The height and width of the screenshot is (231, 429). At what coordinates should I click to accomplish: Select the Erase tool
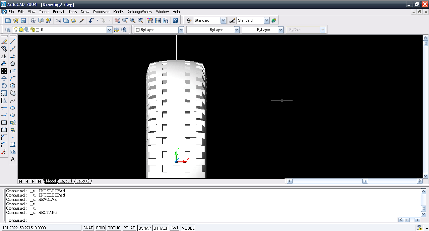point(4,42)
